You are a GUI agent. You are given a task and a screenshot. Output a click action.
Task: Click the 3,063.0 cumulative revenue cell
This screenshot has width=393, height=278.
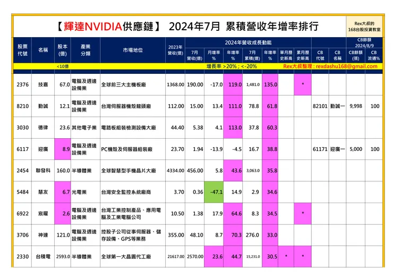coord(253,171)
